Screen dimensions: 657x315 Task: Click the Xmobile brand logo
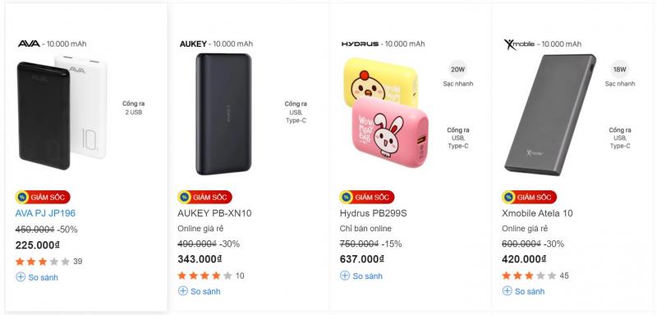tap(519, 44)
